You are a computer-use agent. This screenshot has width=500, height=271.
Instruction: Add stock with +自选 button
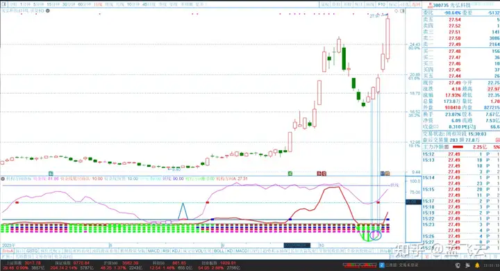[404, 4]
